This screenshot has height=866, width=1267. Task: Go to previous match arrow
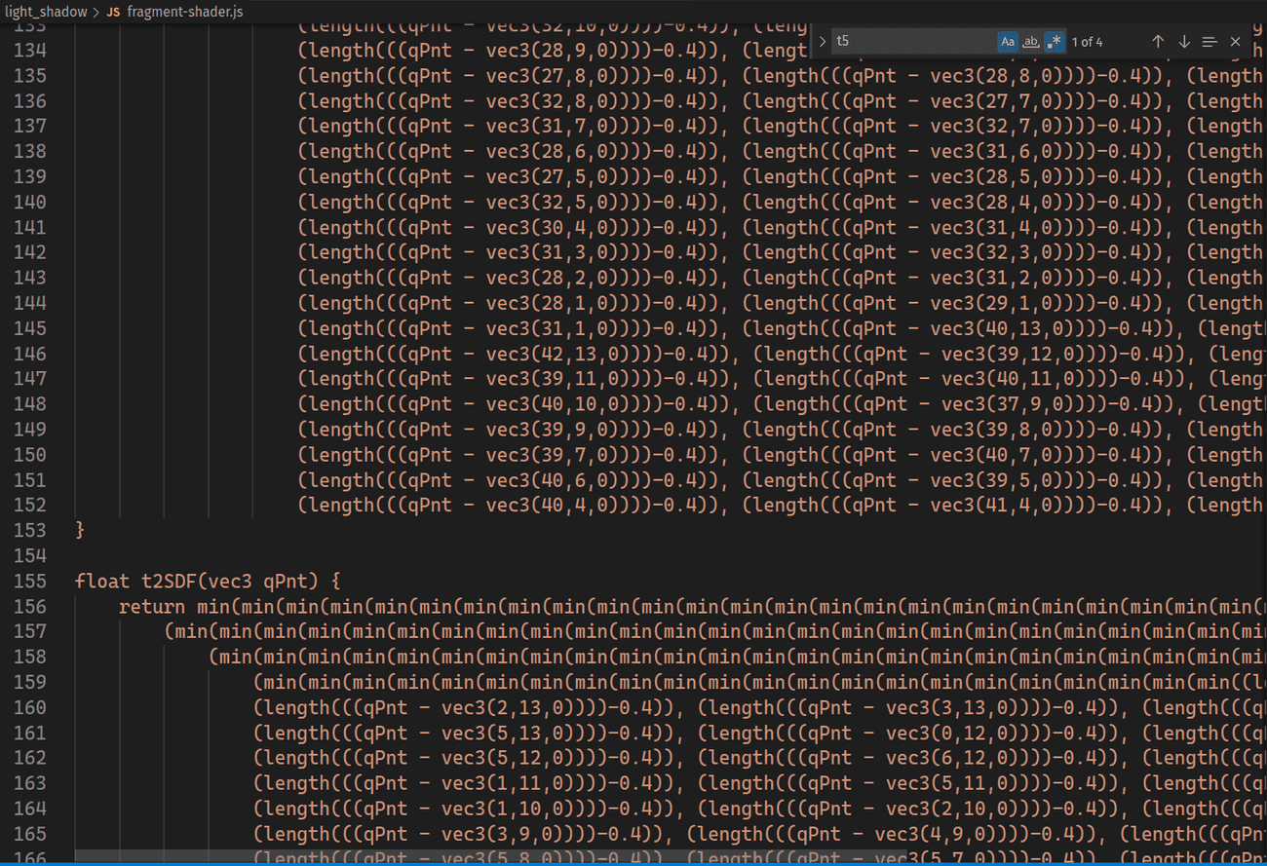(x=1158, y=42)
